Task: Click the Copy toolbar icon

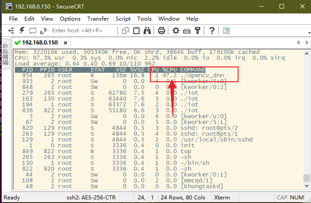Action: click(x=126, y=31)
